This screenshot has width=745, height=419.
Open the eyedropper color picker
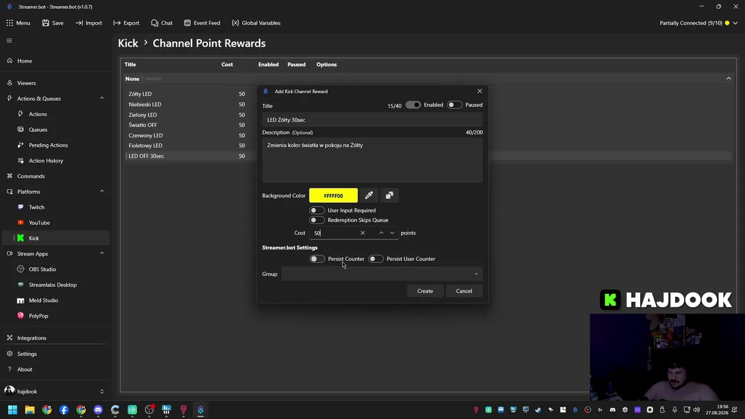(369, 196)
